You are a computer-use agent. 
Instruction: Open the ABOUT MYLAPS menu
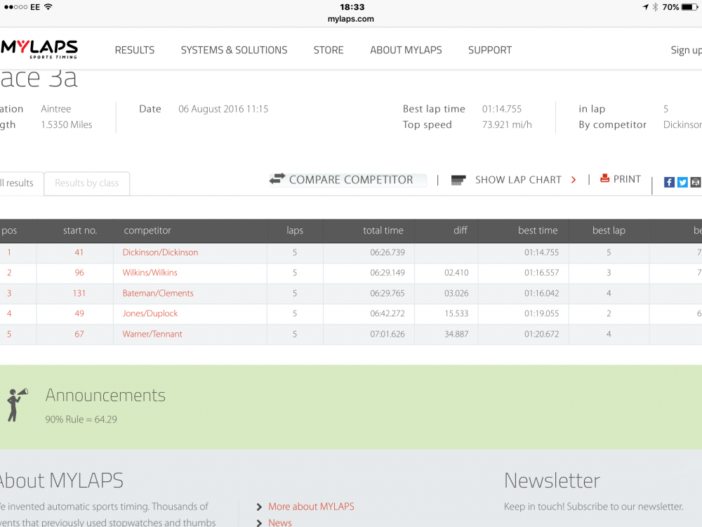406,50
